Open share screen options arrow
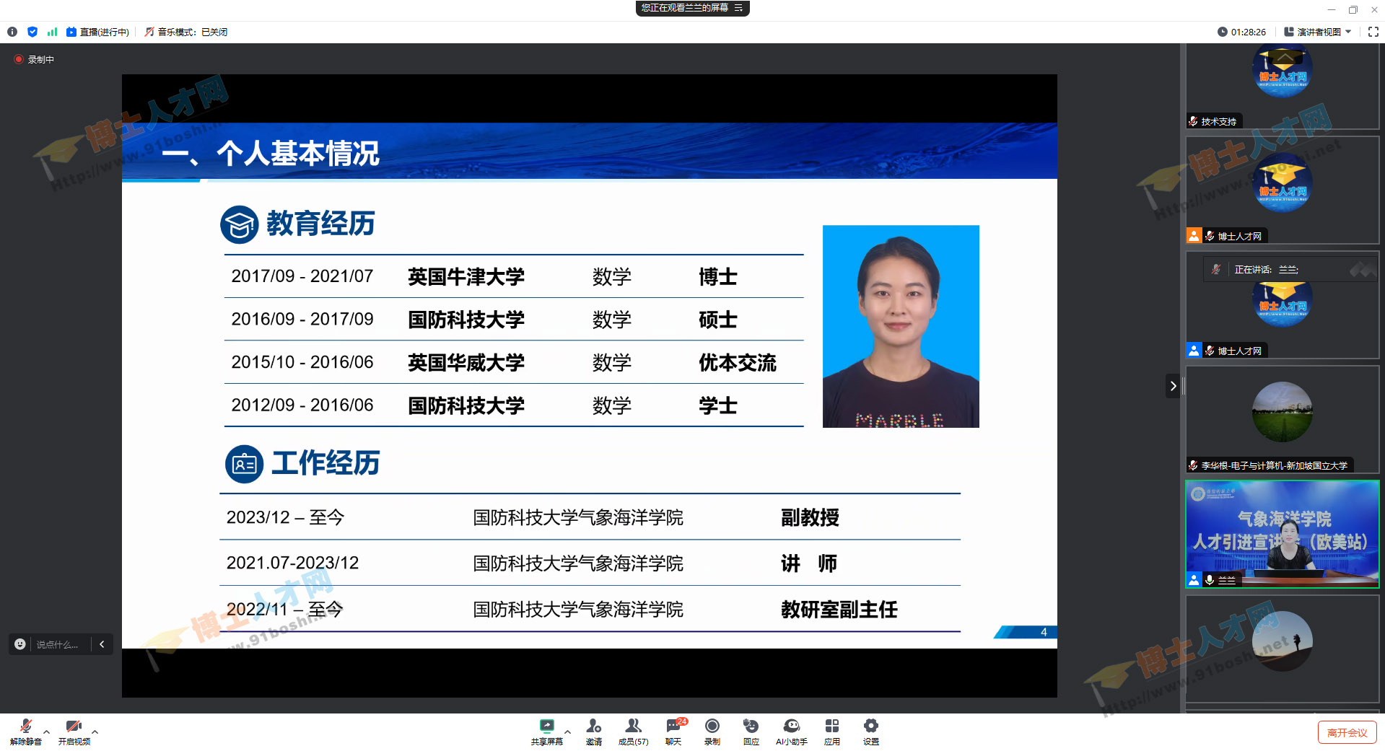The image size is (1385, 751). (568, 732)
